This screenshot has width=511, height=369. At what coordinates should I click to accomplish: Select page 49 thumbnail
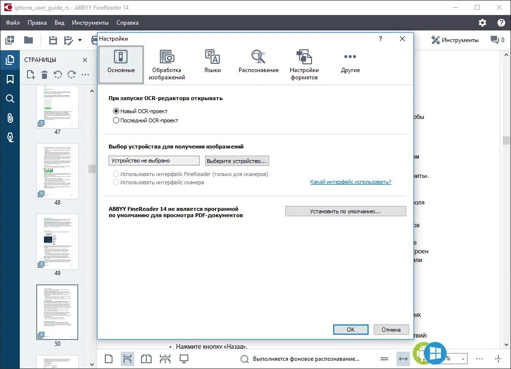click(x=57, y=242)
